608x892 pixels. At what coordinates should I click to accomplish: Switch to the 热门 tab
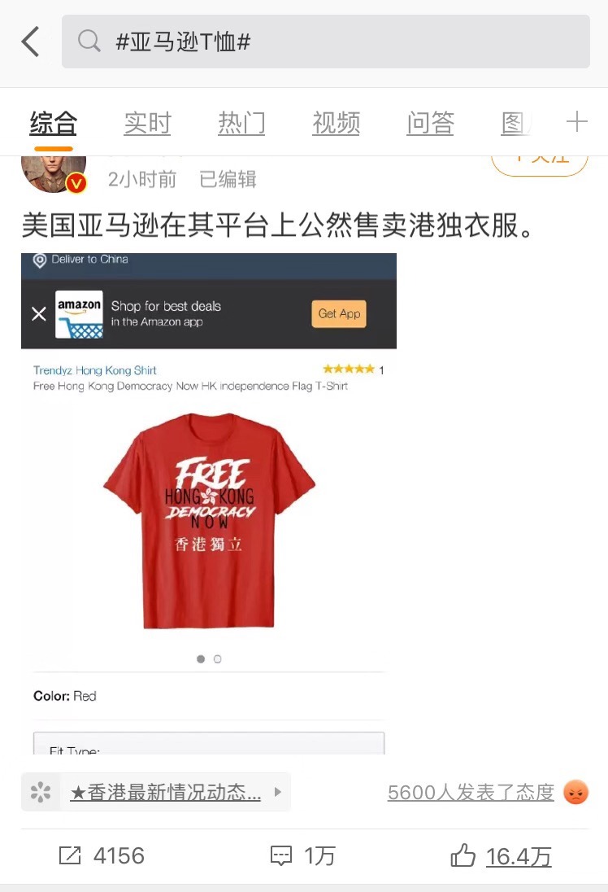[242, 123]
